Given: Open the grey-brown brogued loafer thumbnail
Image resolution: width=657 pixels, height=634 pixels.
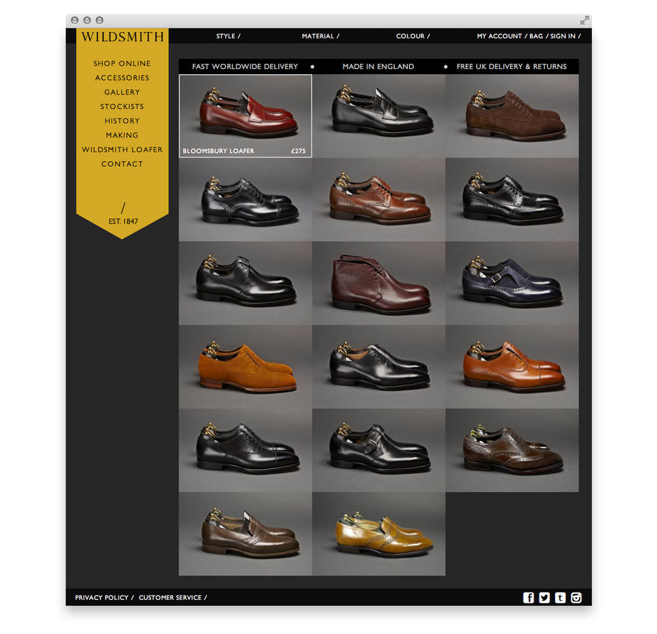Looking at the screenshot, I should tap(246, 534).
